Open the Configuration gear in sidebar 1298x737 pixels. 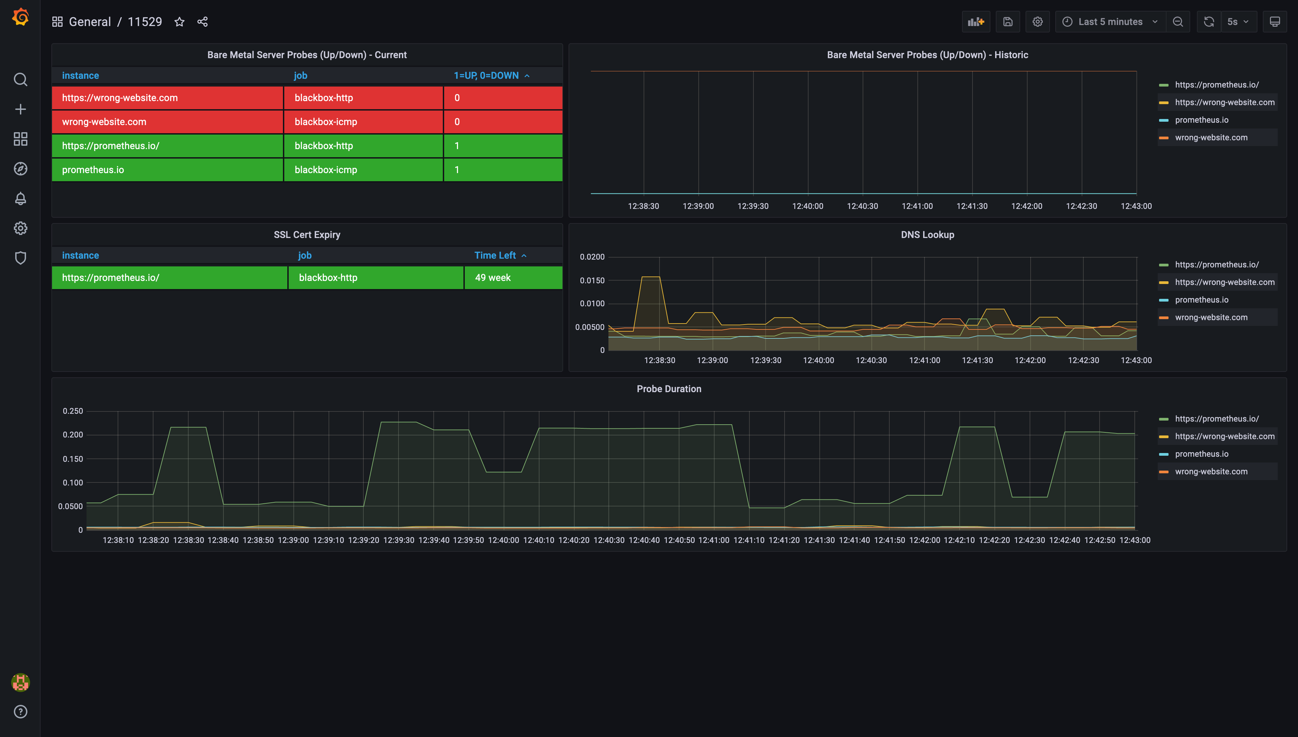point(20,228)
